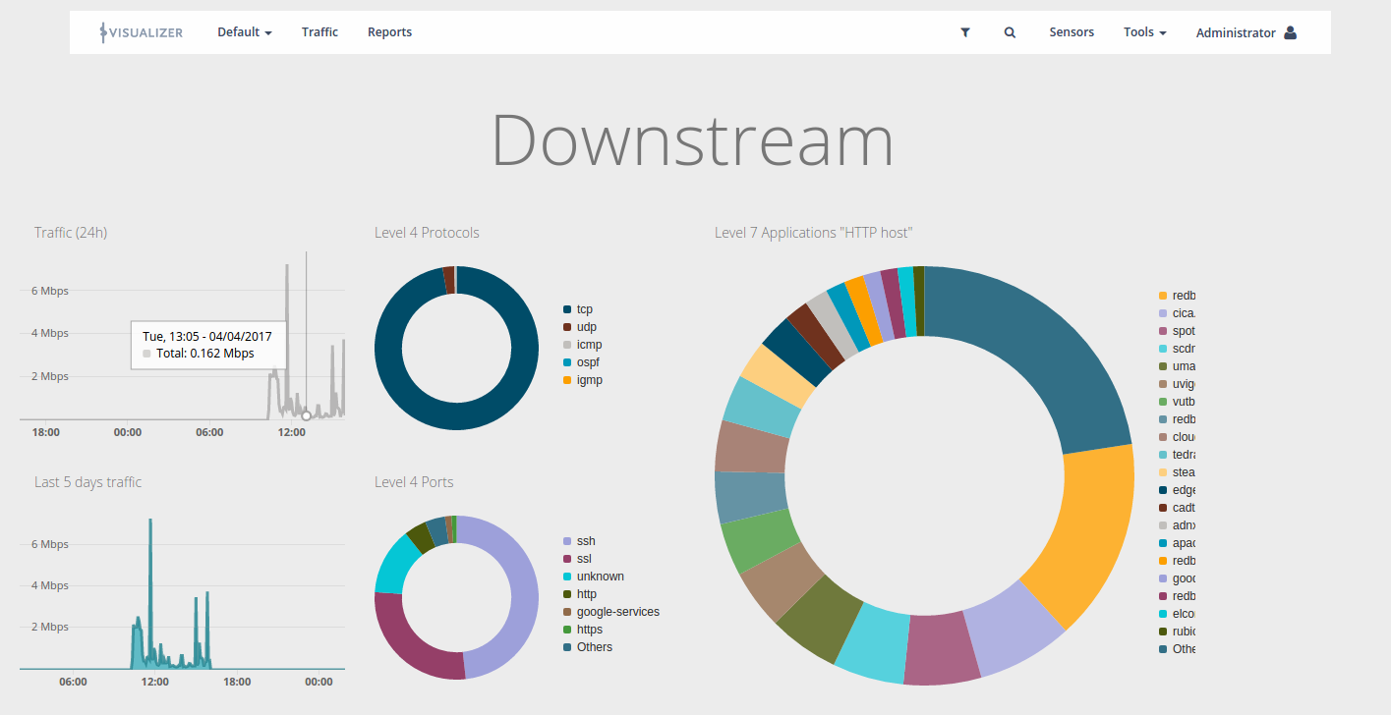Select the 'edge' host legend entry
The height and width of the screenshot is (715, 1391).
click(1177, 490)
